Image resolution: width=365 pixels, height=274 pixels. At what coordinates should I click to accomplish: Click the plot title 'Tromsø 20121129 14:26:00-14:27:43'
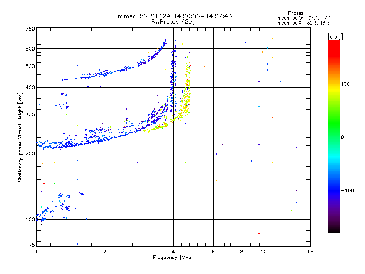point(173,16)
